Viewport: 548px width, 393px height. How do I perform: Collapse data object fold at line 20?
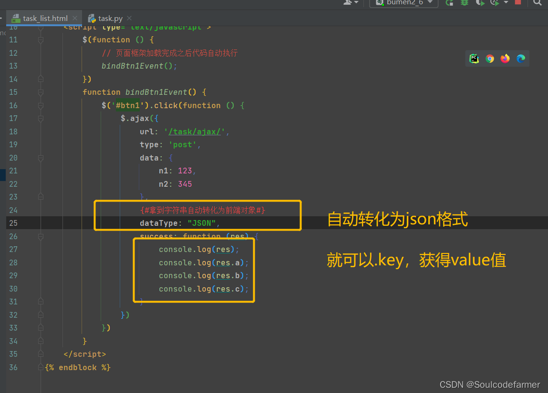tap(41, 158)
